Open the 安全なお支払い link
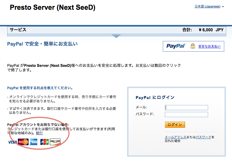The width and height of the screenshot is (232, 163). [209, 46]
